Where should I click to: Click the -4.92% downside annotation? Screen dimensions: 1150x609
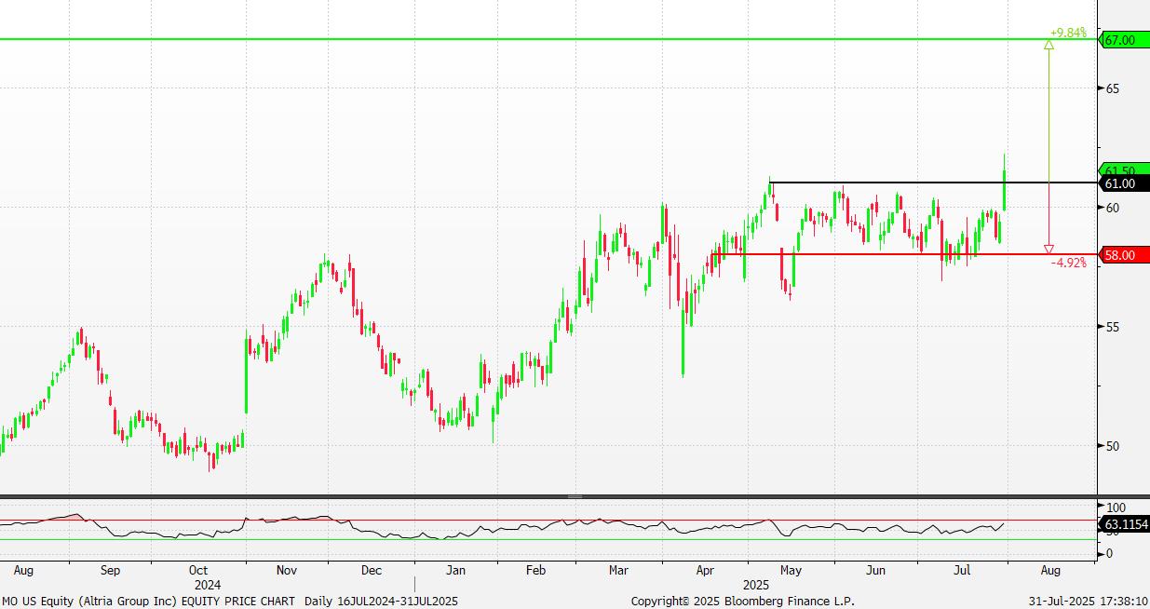tap(1068, 263)
